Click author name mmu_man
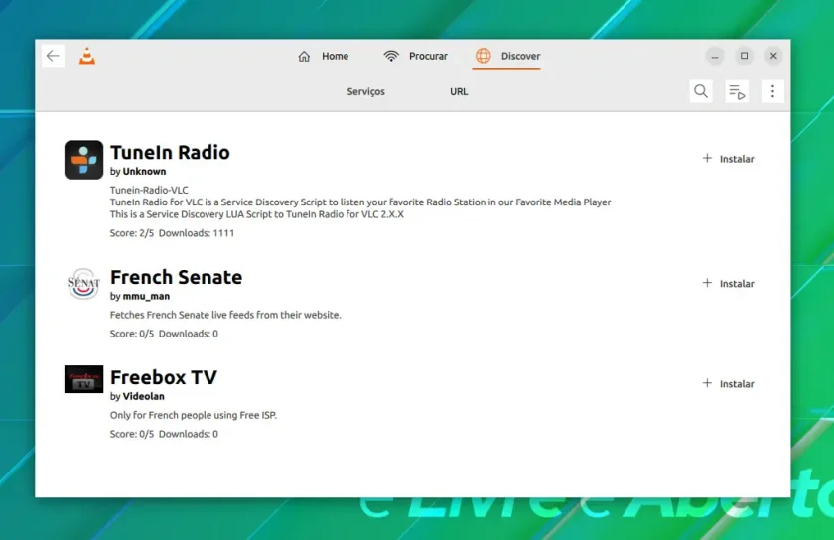 146,297
